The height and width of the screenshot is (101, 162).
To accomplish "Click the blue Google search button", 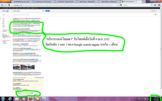I will point(48,11).
